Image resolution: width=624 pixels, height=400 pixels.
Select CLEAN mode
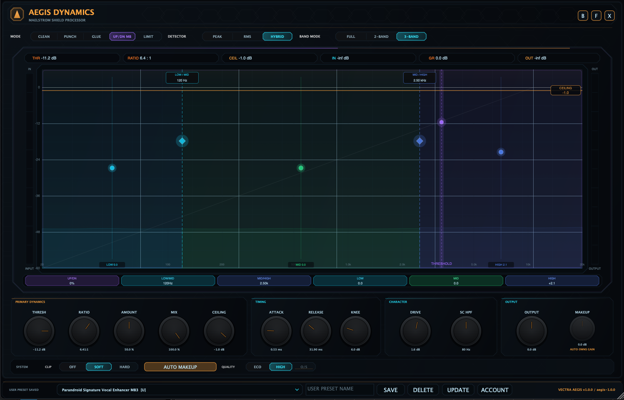44,37
